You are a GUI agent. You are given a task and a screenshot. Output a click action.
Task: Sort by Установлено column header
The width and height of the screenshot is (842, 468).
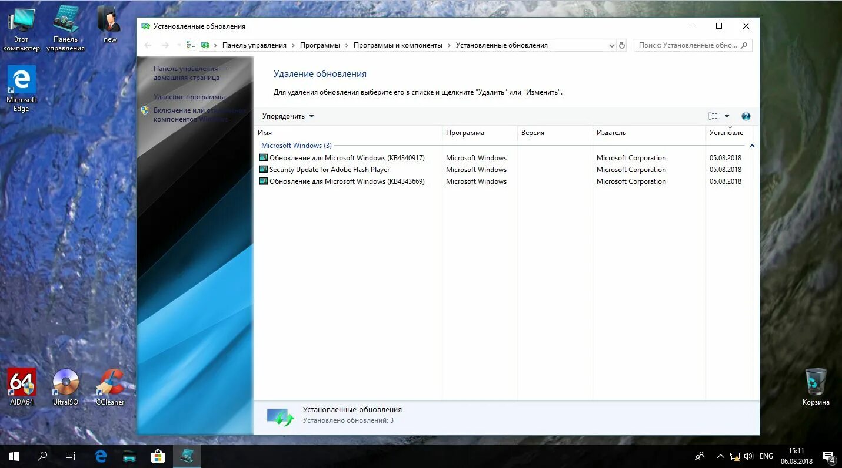point(729,133)
